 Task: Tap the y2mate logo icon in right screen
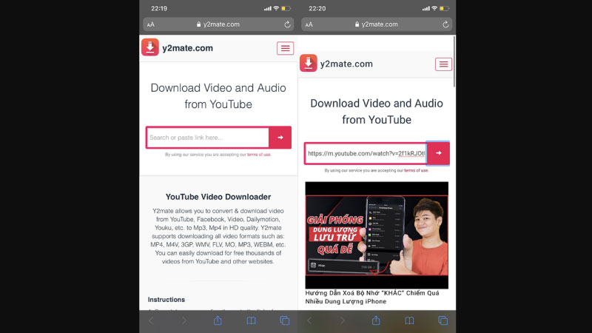point(308,63)
